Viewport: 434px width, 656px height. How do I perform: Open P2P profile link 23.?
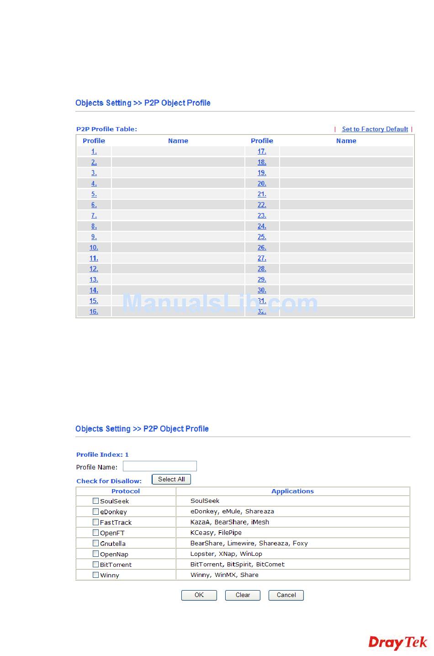click(262, 215)
